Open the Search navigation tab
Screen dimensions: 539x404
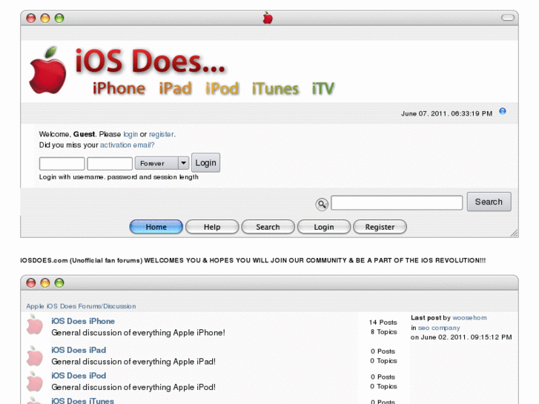coord(268,227)
